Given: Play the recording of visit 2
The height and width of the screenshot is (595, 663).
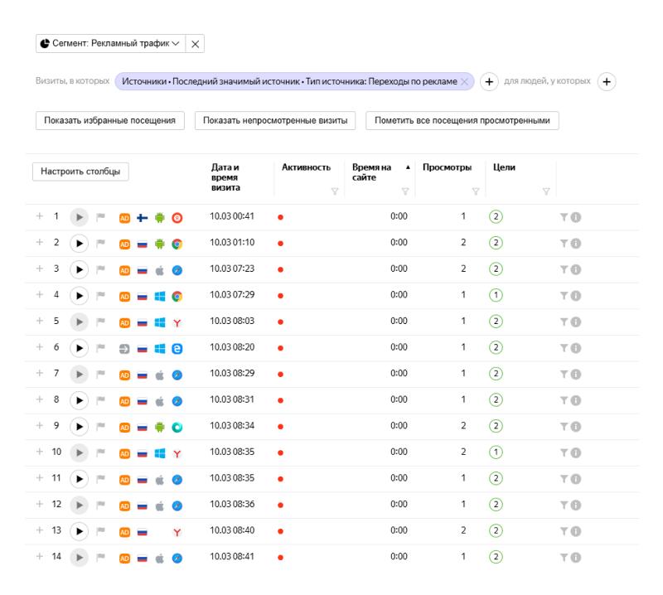Looking at the screenshot, I should (x=80, y=243).
